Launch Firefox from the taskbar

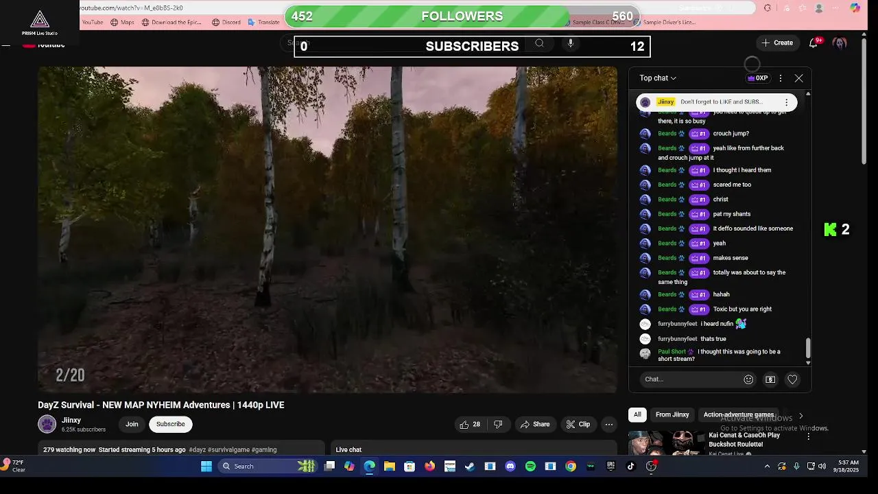pos(429,466)
